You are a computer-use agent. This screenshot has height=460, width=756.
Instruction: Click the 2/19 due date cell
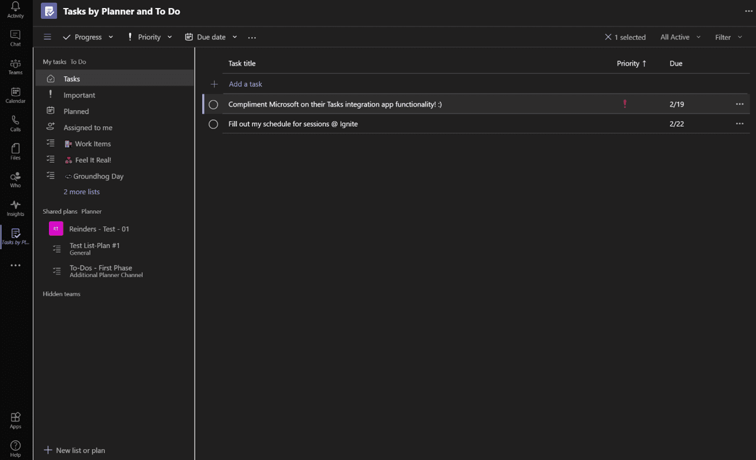tap(677, 104)
